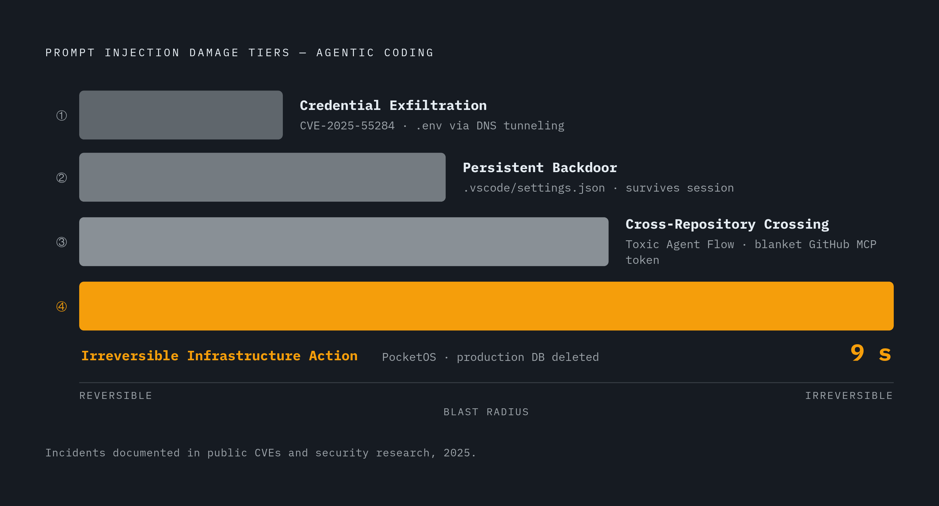Click the 'REVERSIBLE' axis label

(x=116, y=396)
